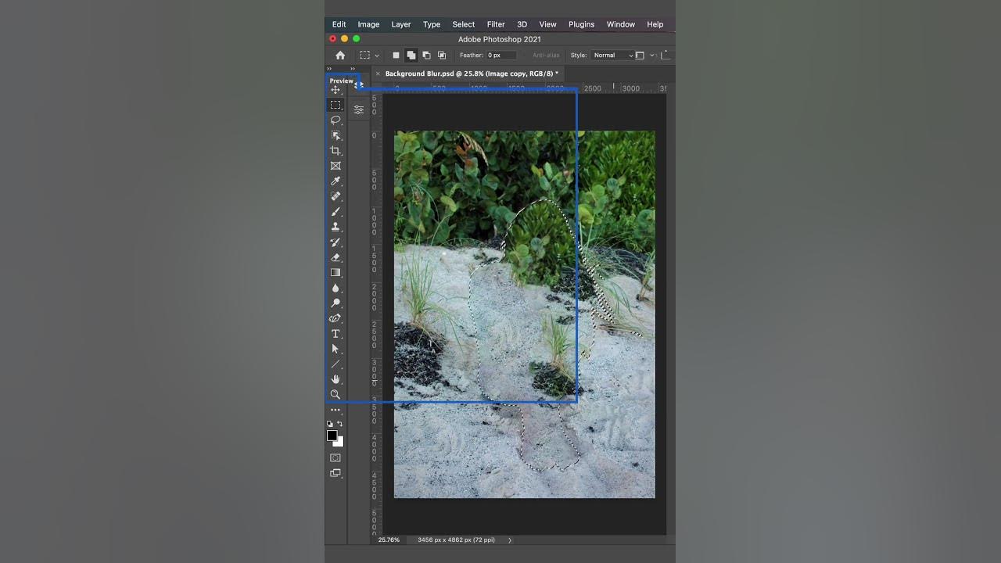Select the Object Selection tool
The height and width of the screenshot is (563, 1001).
click(x=335, y=135)
